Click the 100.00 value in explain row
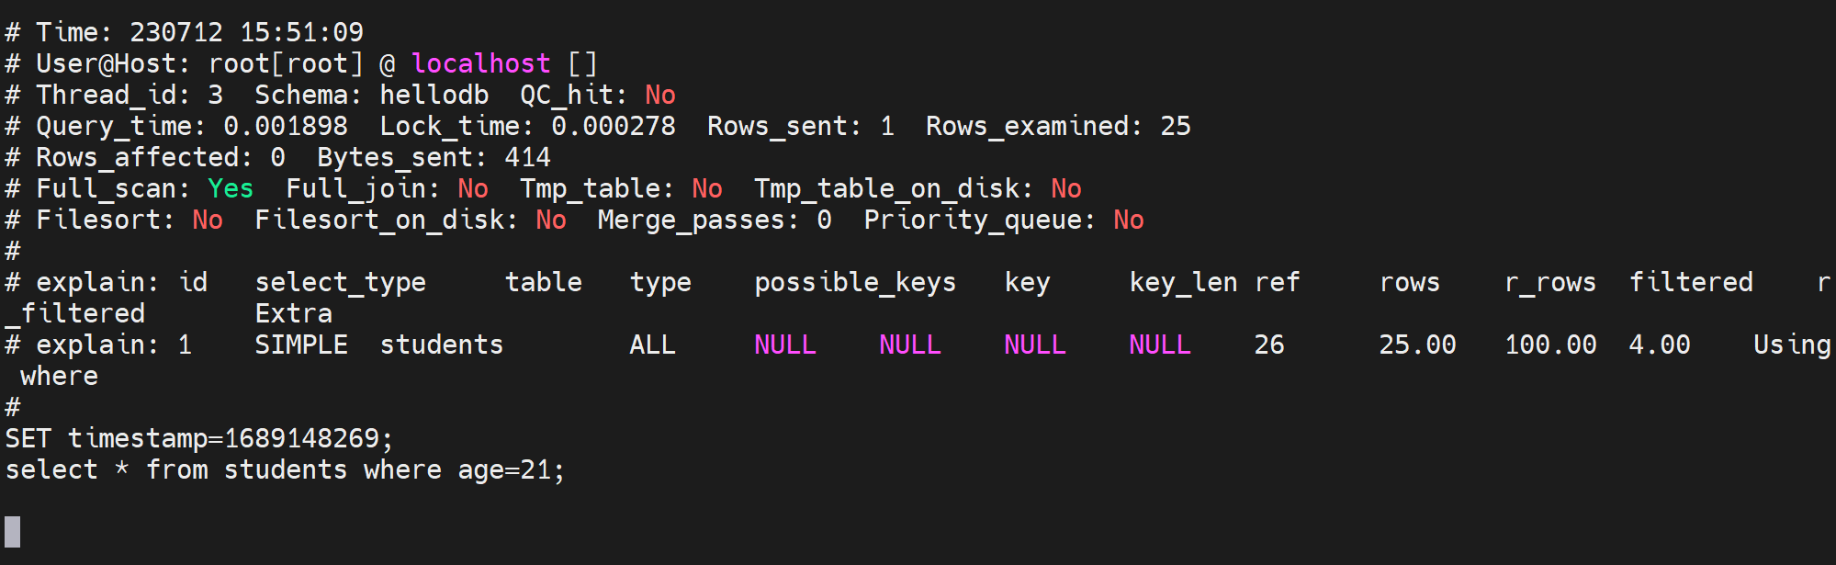The image size is (1836, 565). click(x=1550, y=345)
